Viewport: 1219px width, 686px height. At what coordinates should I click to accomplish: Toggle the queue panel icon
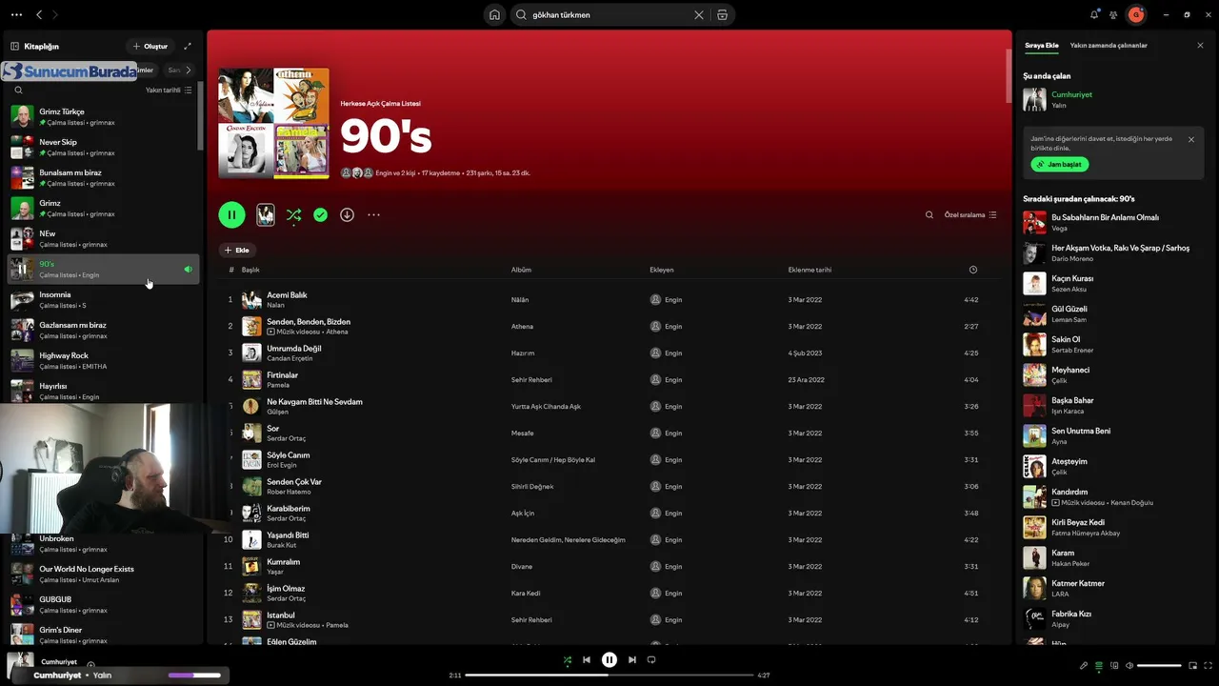pyautogui.click(x=1098, y=665)
